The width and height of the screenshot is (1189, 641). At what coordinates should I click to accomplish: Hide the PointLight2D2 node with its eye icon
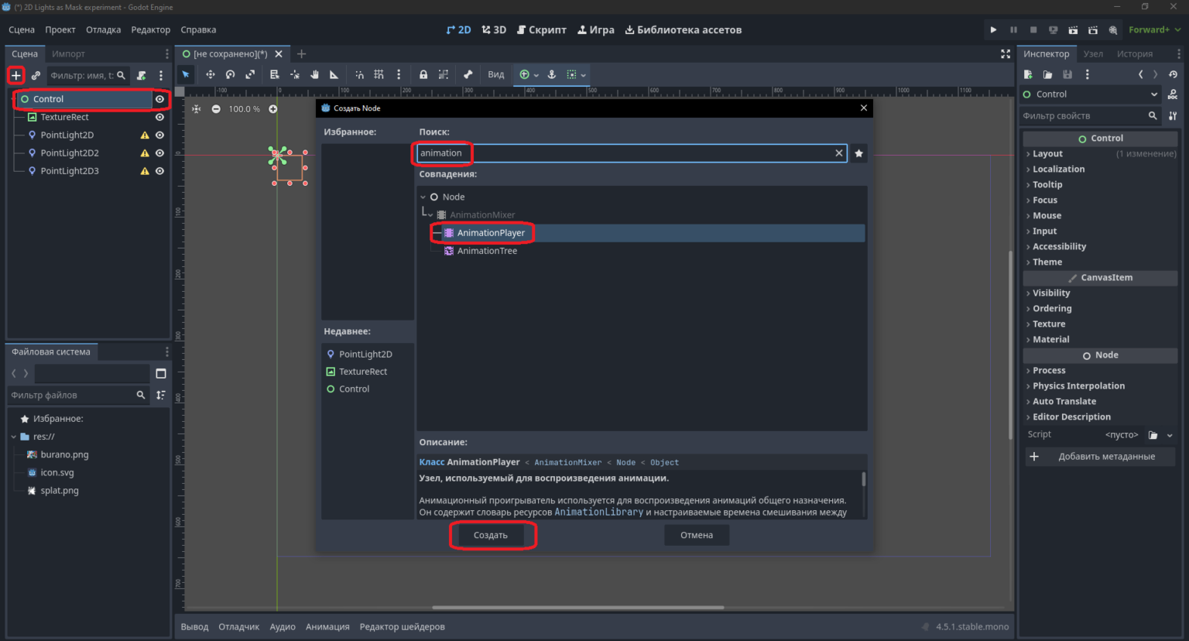point(159,153)
